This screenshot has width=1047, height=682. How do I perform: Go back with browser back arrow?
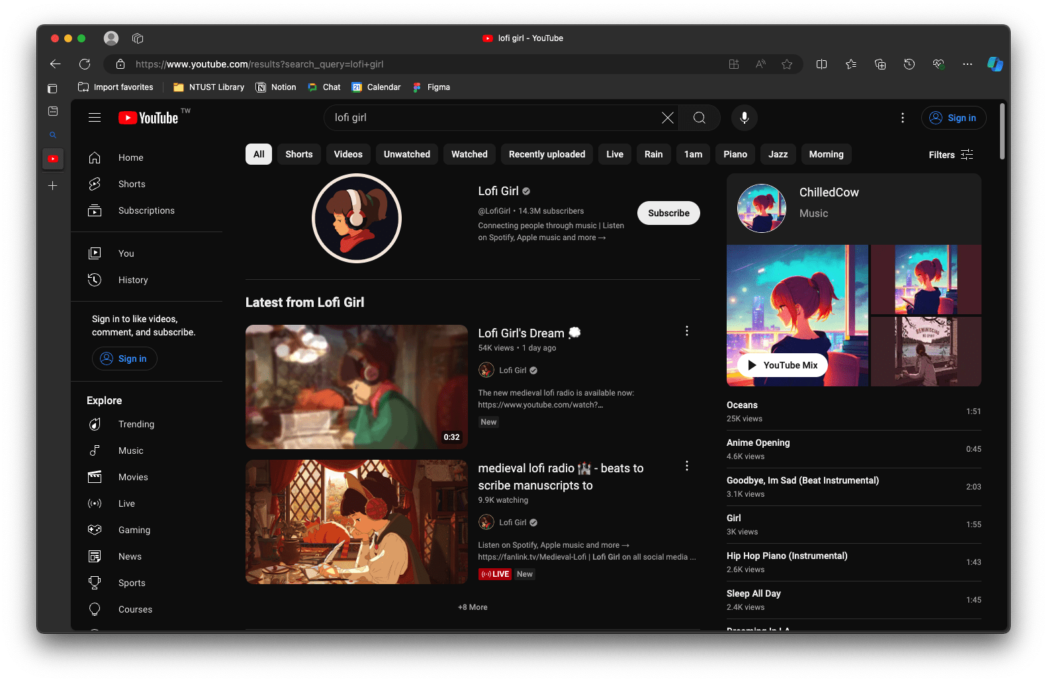pos(56,64)
